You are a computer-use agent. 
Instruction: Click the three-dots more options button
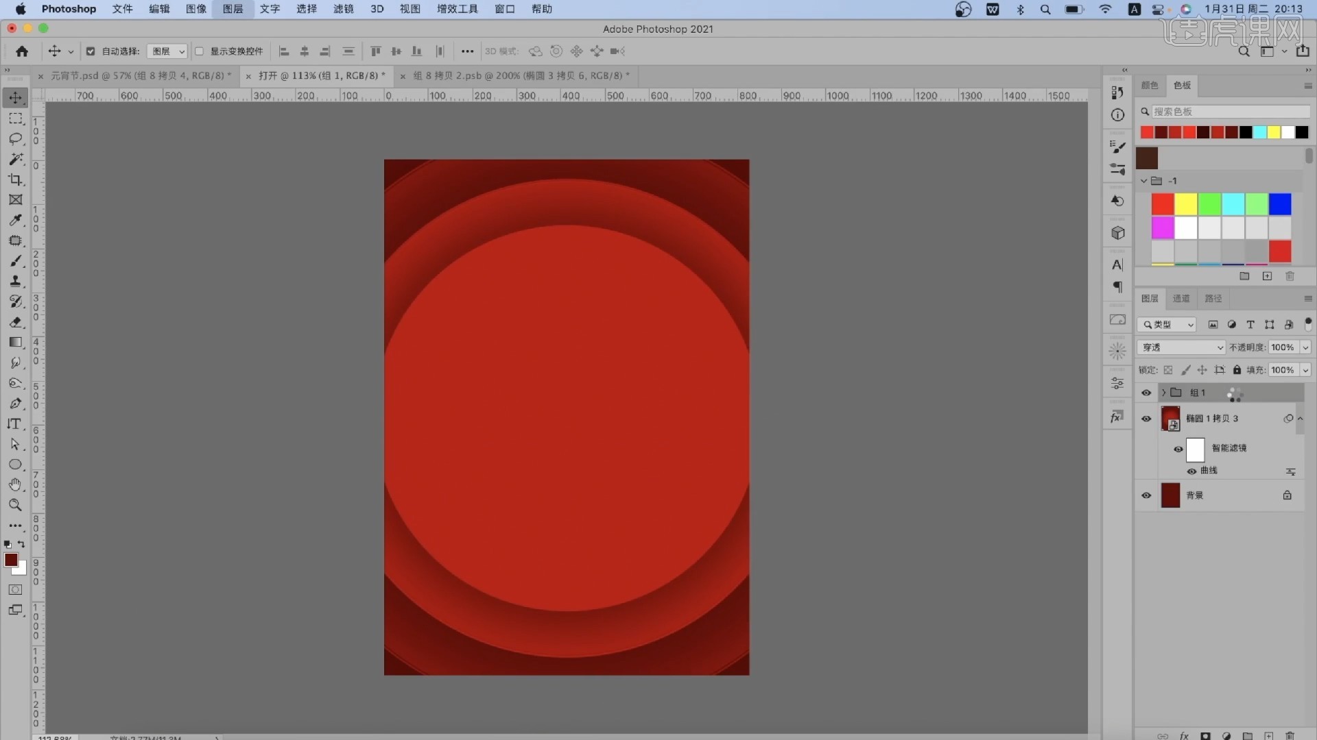tap(467, 51)
